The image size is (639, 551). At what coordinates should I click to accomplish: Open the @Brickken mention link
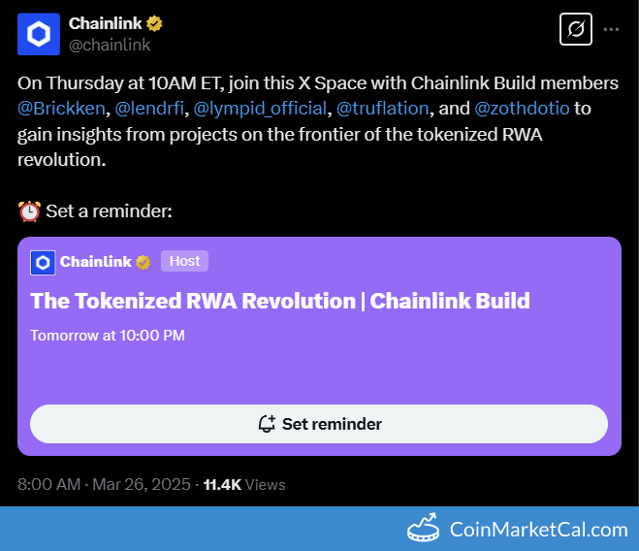(61, 109)
